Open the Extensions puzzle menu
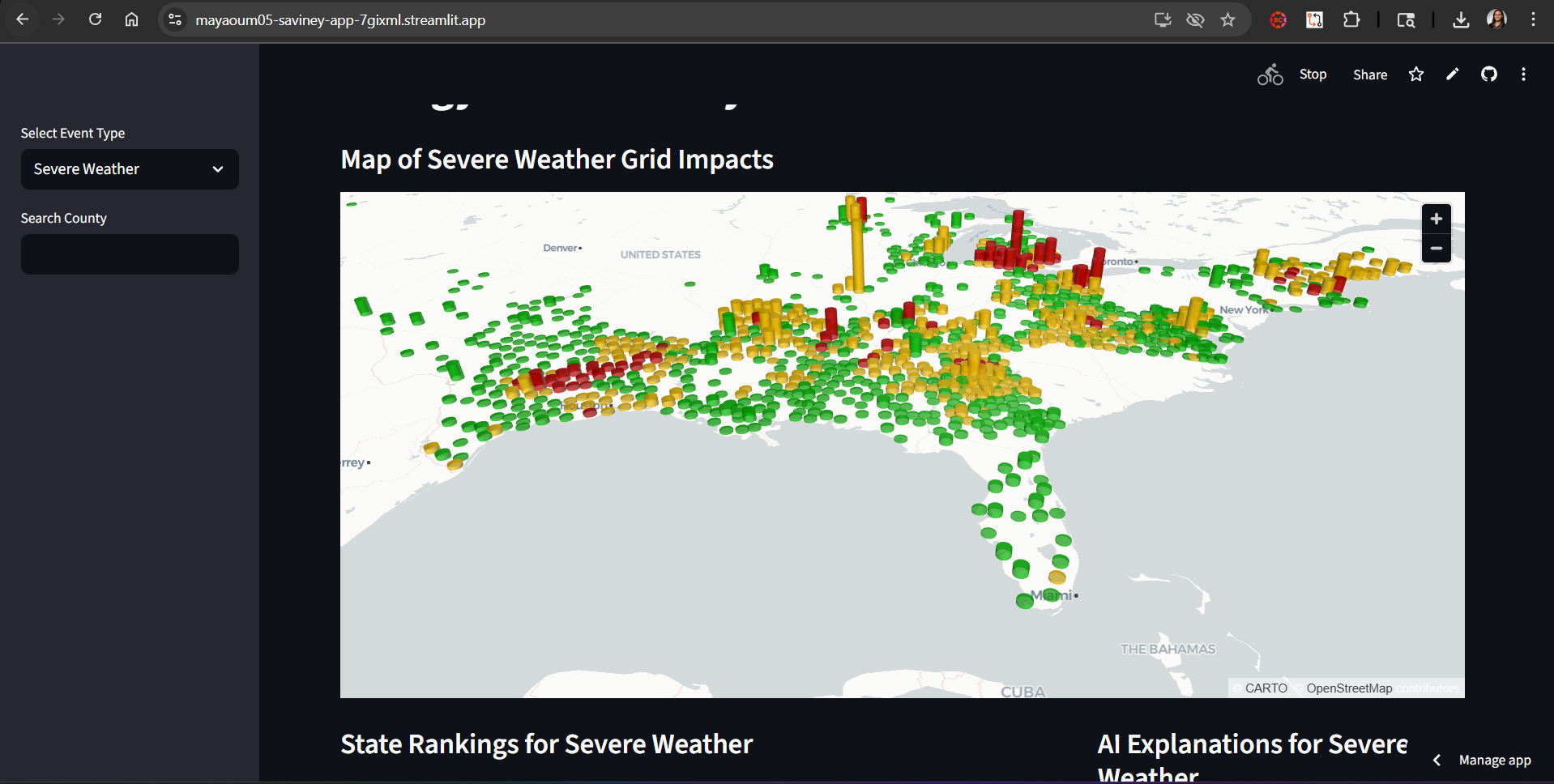The width and height of the screenshot is (1554, 784). tap(1351, 19)
